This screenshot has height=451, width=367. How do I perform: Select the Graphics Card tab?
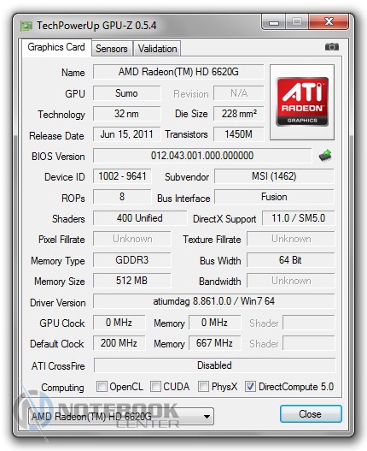point(56,47)
